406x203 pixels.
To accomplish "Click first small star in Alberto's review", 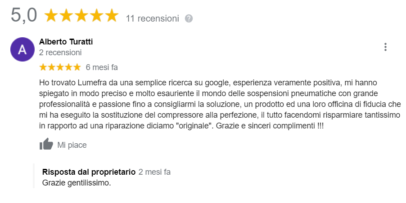I will [x=43, y=67].
